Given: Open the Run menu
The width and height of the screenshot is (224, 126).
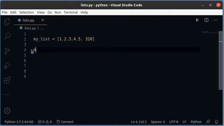Looking at the screenshot, I should (x=58, y=12).
